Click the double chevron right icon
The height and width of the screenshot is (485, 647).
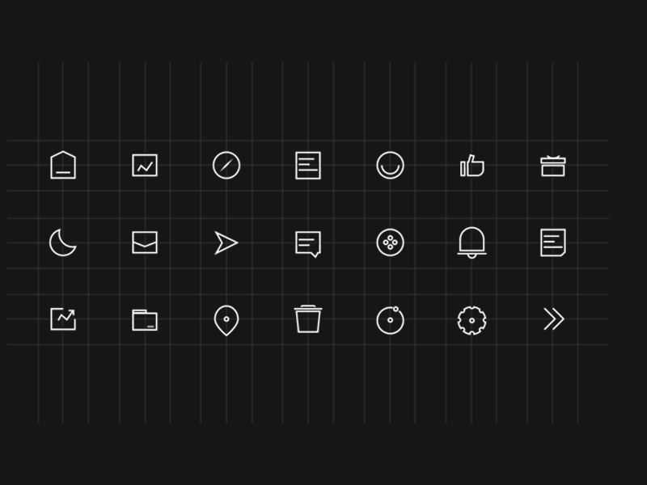(x=553, y=318)
